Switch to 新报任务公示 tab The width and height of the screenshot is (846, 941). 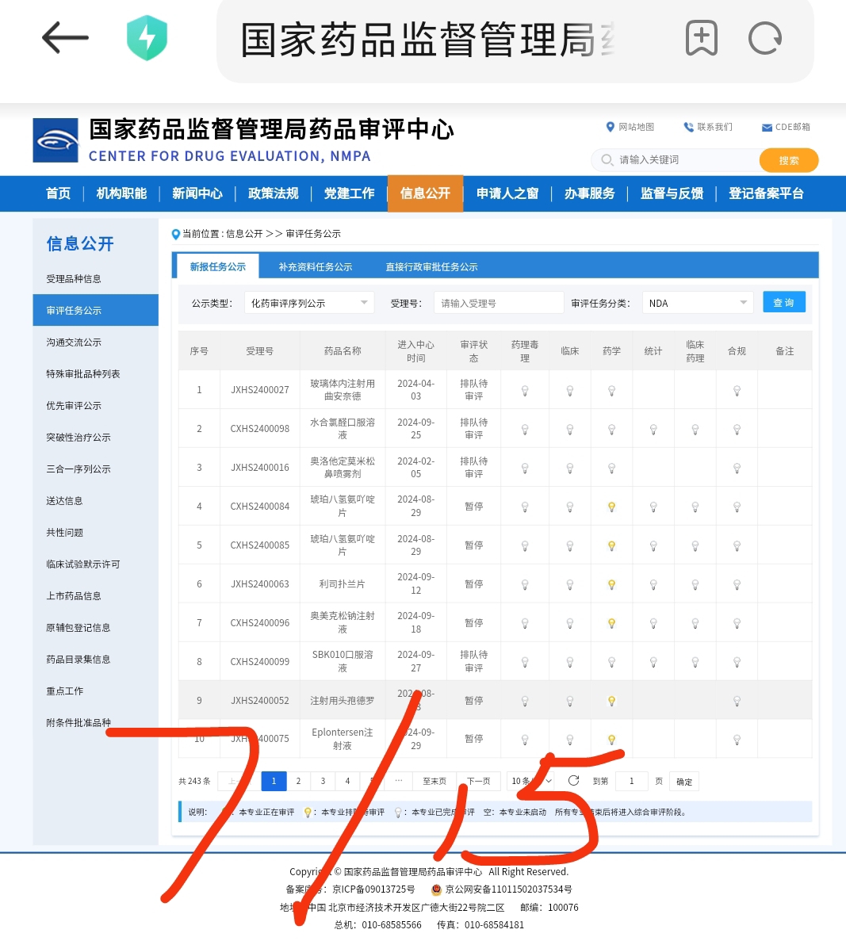tap(217, 266)
